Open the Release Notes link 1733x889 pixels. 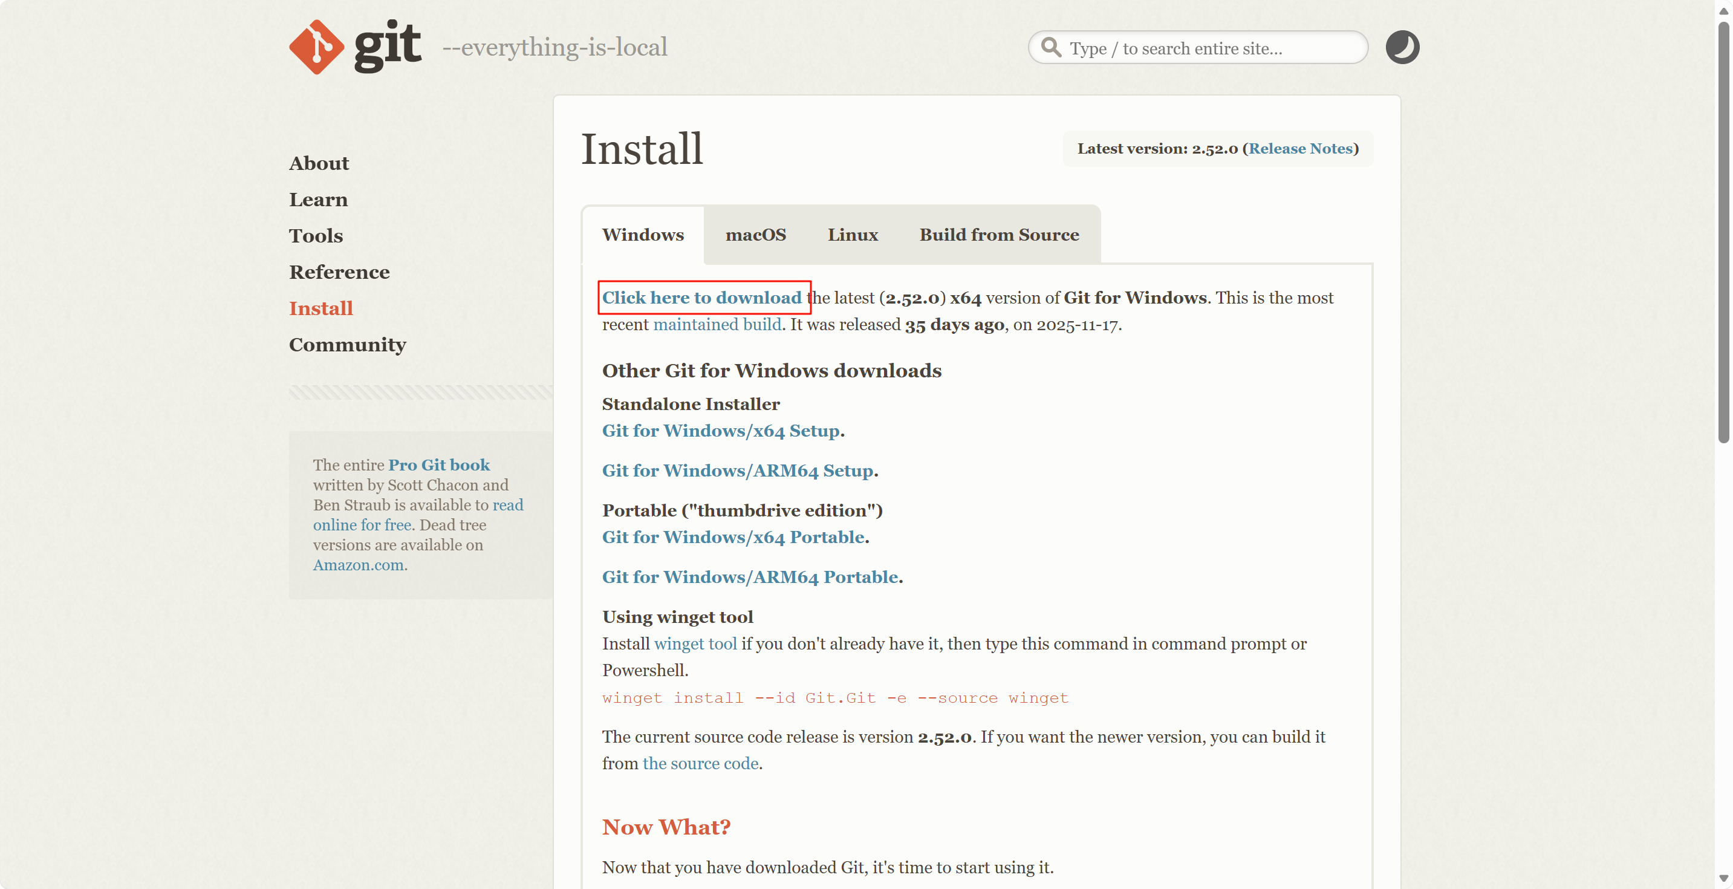pos(1300,149)
